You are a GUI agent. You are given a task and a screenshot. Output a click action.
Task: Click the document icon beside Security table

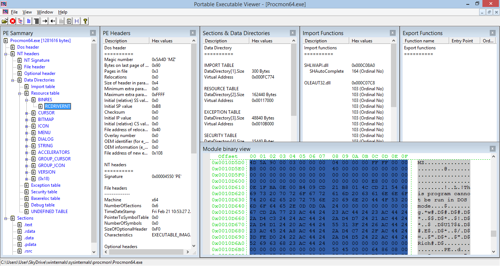(27, 192)
